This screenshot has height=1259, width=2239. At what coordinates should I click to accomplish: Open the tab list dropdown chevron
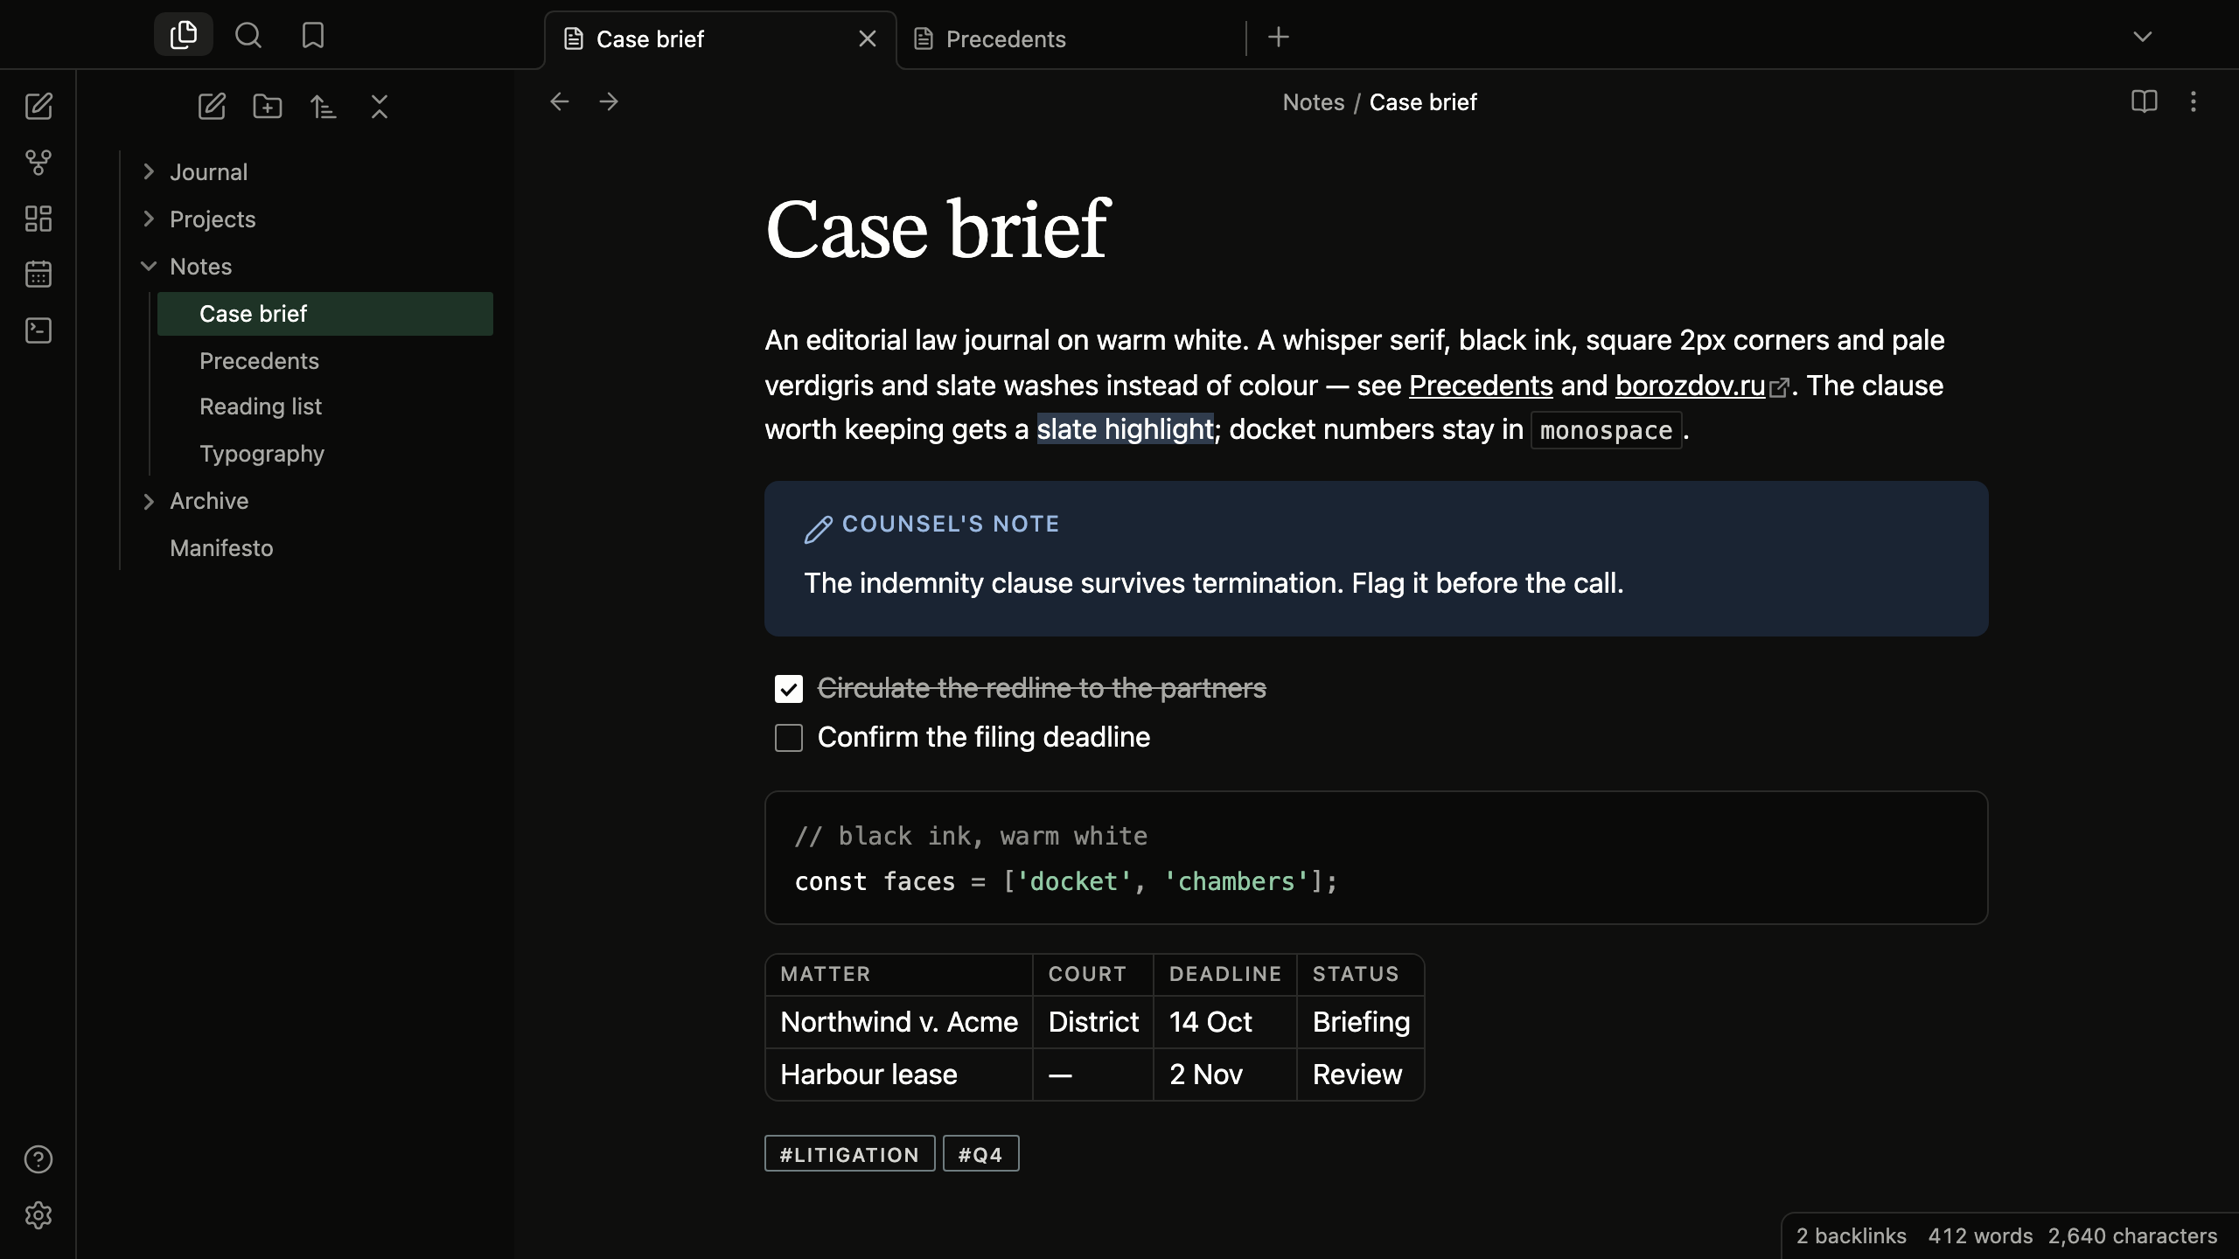click(2143, 37)
